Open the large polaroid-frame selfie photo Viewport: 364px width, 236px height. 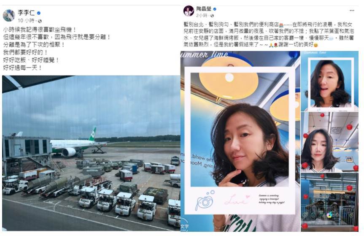coord(240,141)
